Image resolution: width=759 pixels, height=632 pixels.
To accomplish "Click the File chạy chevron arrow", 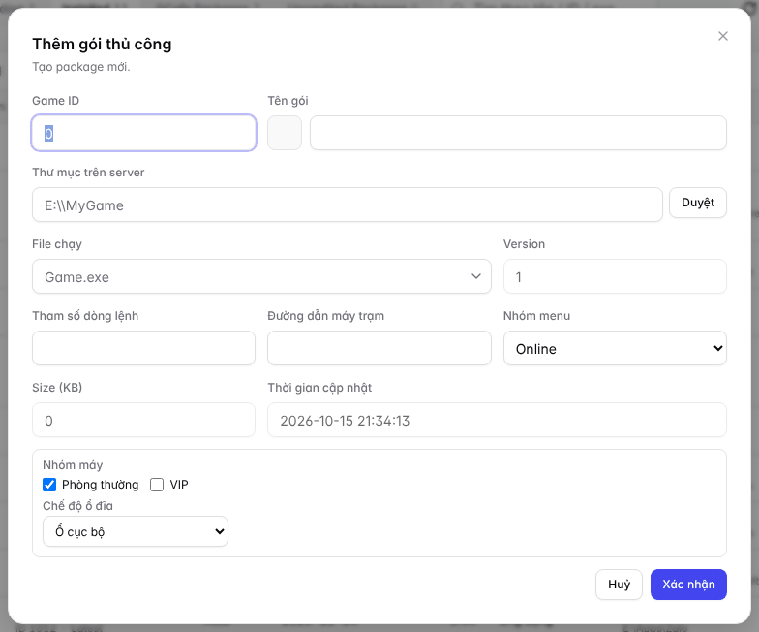I will (476, 276).
